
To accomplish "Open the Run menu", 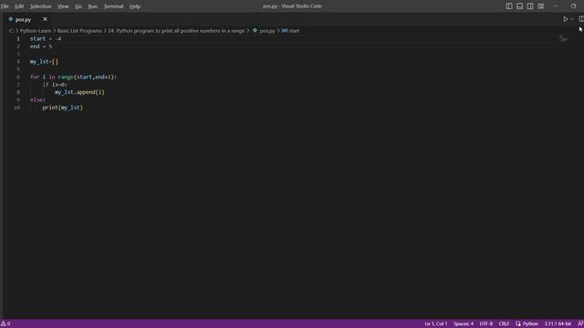I will pyautogui.click(x=93, y=6).
